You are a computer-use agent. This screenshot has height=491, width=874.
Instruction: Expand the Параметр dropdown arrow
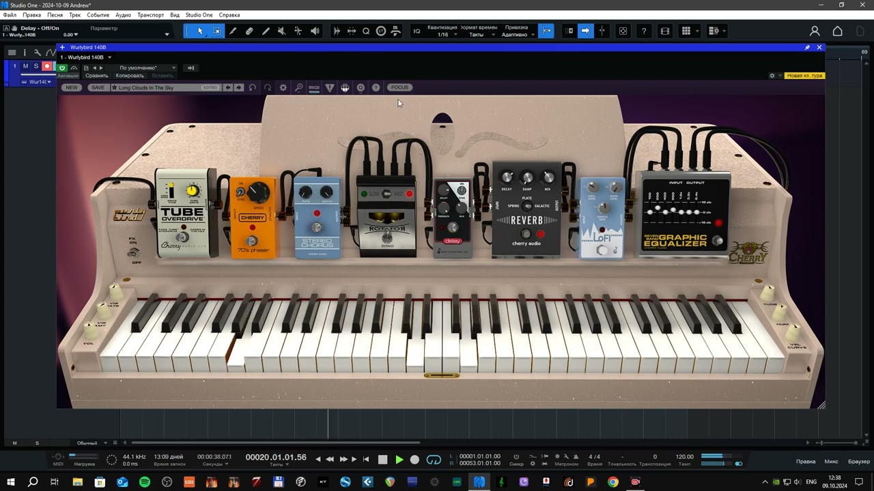[167, 34]
